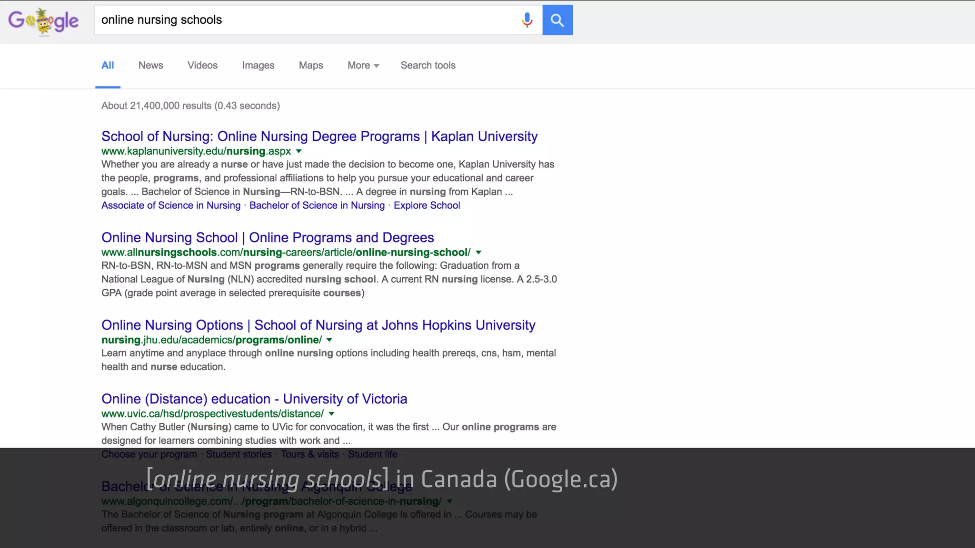Open the Explore School sitelink
This screenshot has height=548, width=975.
tap(427, 205)
